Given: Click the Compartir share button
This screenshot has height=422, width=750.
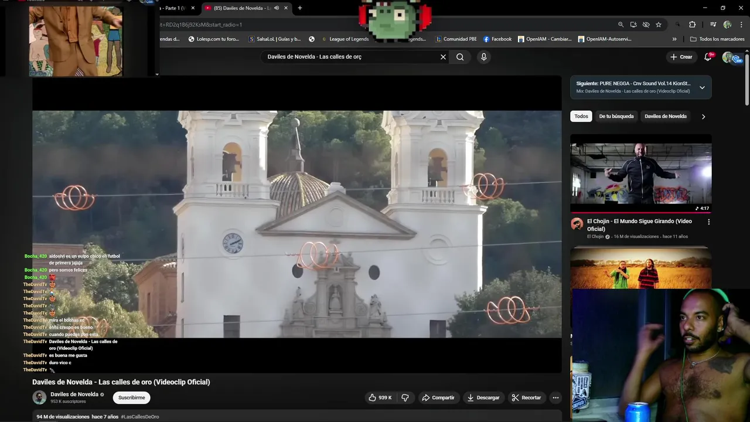Looking at the screenshot, I should click(438, 397).
